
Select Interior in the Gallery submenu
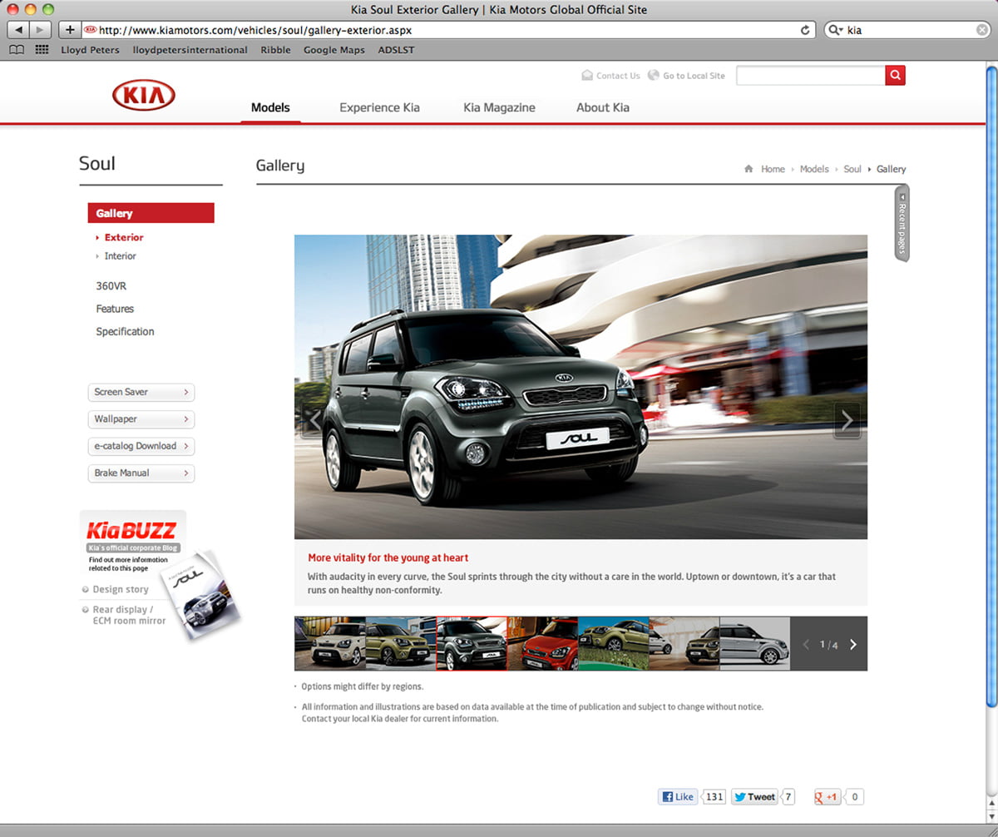[120, 256]
